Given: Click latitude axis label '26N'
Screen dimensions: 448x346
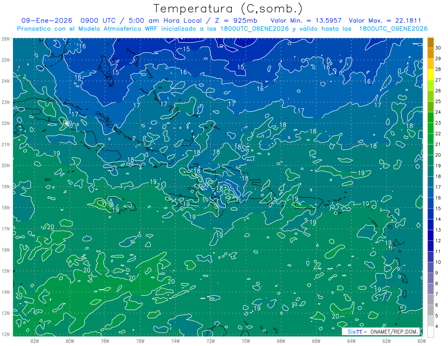Looking at the screenshot, I should [x=6, y=39].
